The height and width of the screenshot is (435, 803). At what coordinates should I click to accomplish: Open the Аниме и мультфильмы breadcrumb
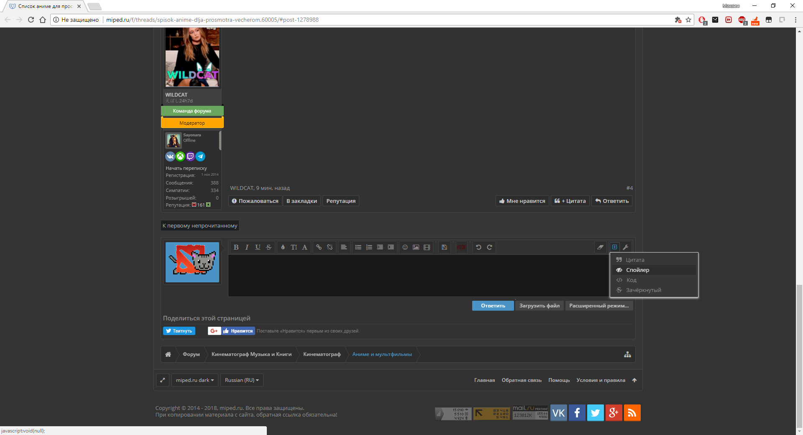point(382,354)
